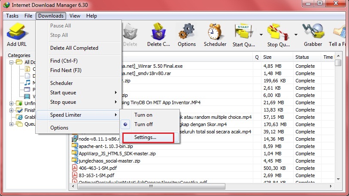
Task: Click the Stop Queue toolbar icon
Action: pos(278,32)
